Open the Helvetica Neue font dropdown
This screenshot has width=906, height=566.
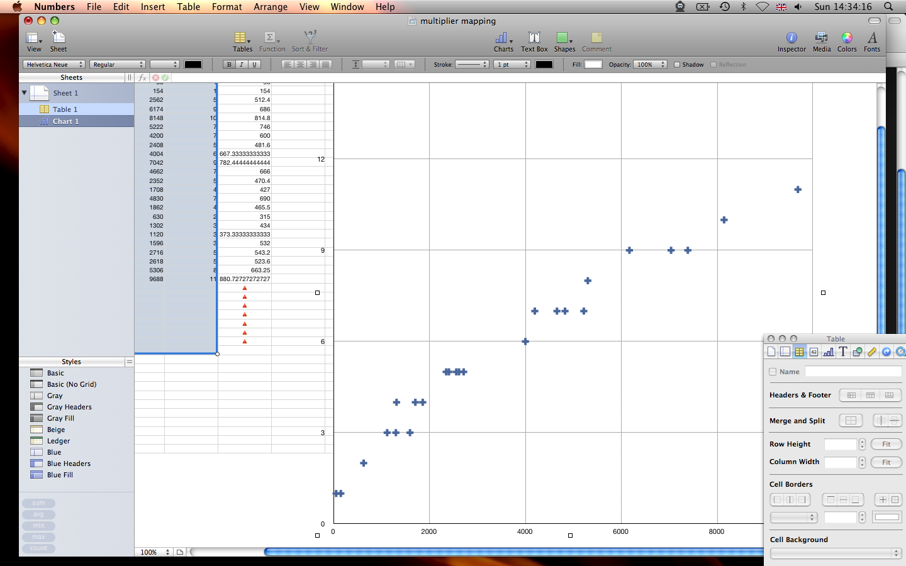(x=54, y=65)
